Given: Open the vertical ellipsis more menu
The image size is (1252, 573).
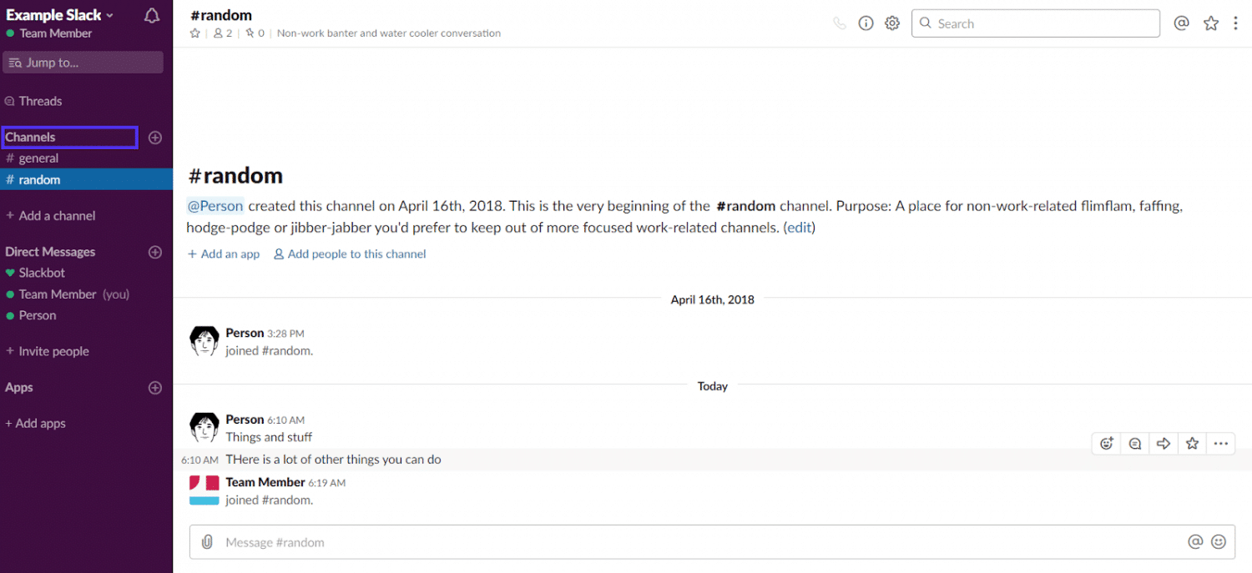Looking at the screenshot, I should pos(1236,23).
